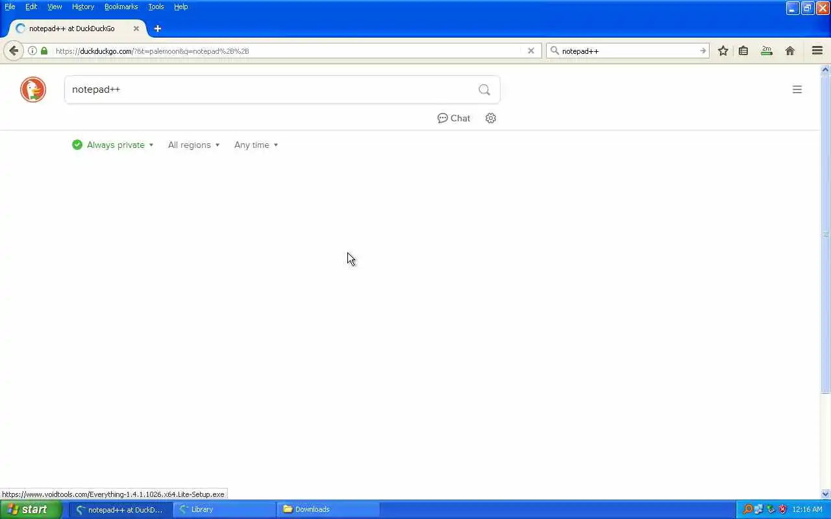The image size is (831, 519).
Task: Open the browser hamburger menu
Action: click(817, 51)
